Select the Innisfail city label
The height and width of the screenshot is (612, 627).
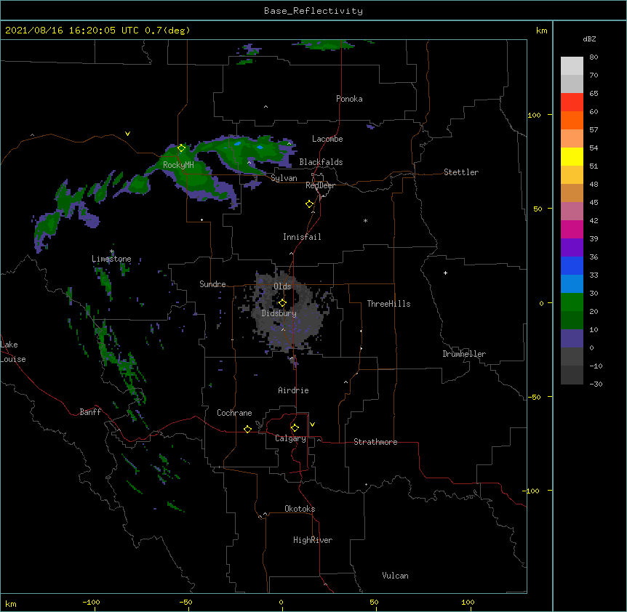pyautogui.click(x=302, y=237)
